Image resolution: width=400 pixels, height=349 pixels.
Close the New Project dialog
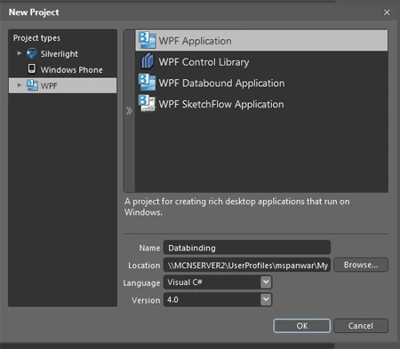(x=387, y=12)
